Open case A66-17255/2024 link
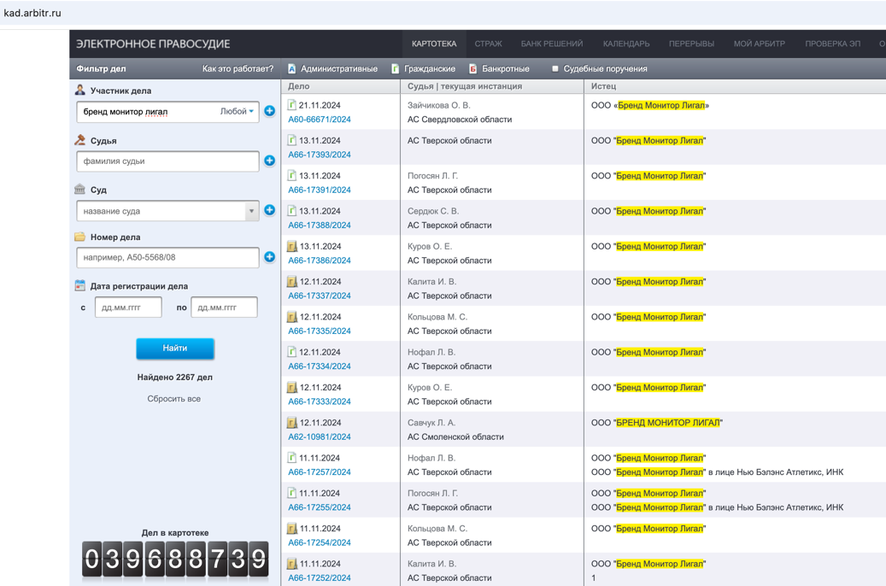Image resolution: width=886 pixels, height=586 pixels. click(320, 507)
